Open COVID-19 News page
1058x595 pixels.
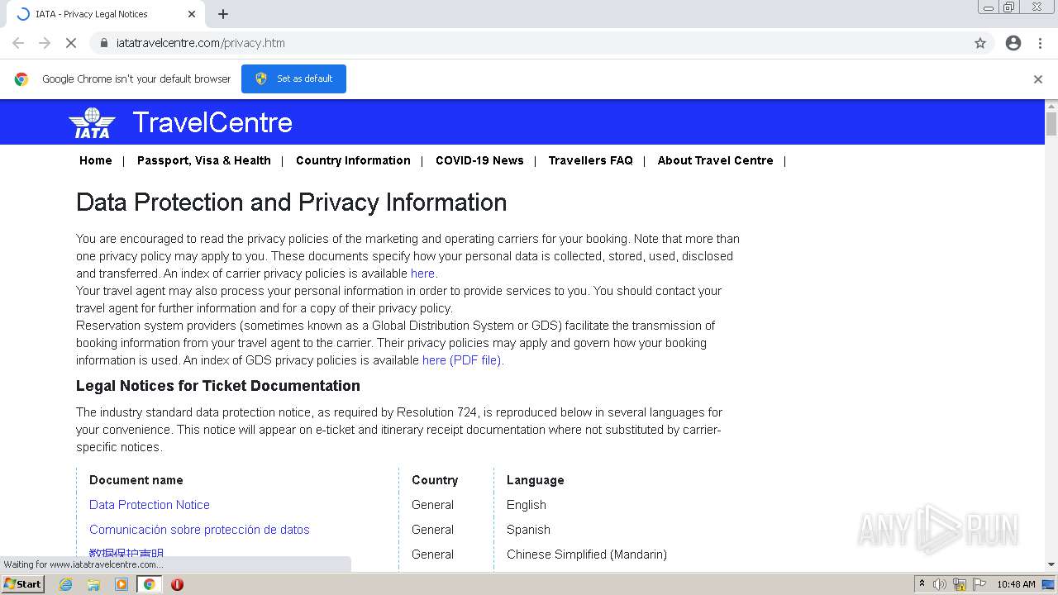(479, 160)
